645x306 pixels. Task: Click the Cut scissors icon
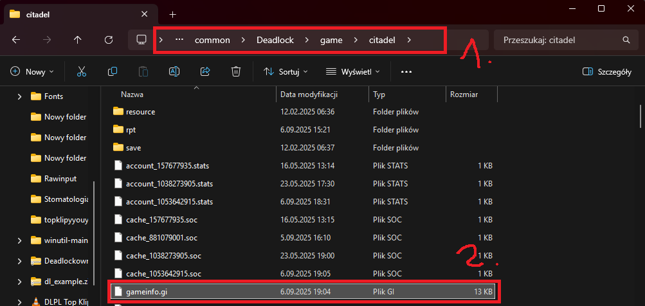coord(82,71)
